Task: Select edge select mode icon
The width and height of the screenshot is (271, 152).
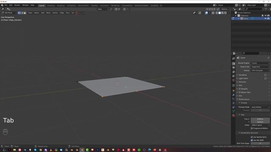Action: [x=22, y=13]
